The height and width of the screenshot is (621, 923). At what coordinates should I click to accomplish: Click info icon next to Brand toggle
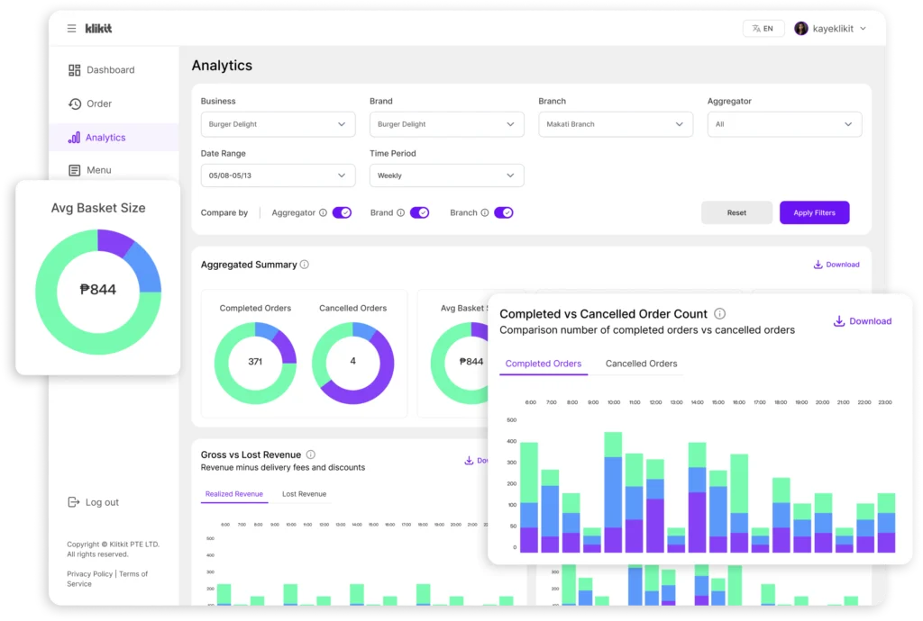(400, 212)
